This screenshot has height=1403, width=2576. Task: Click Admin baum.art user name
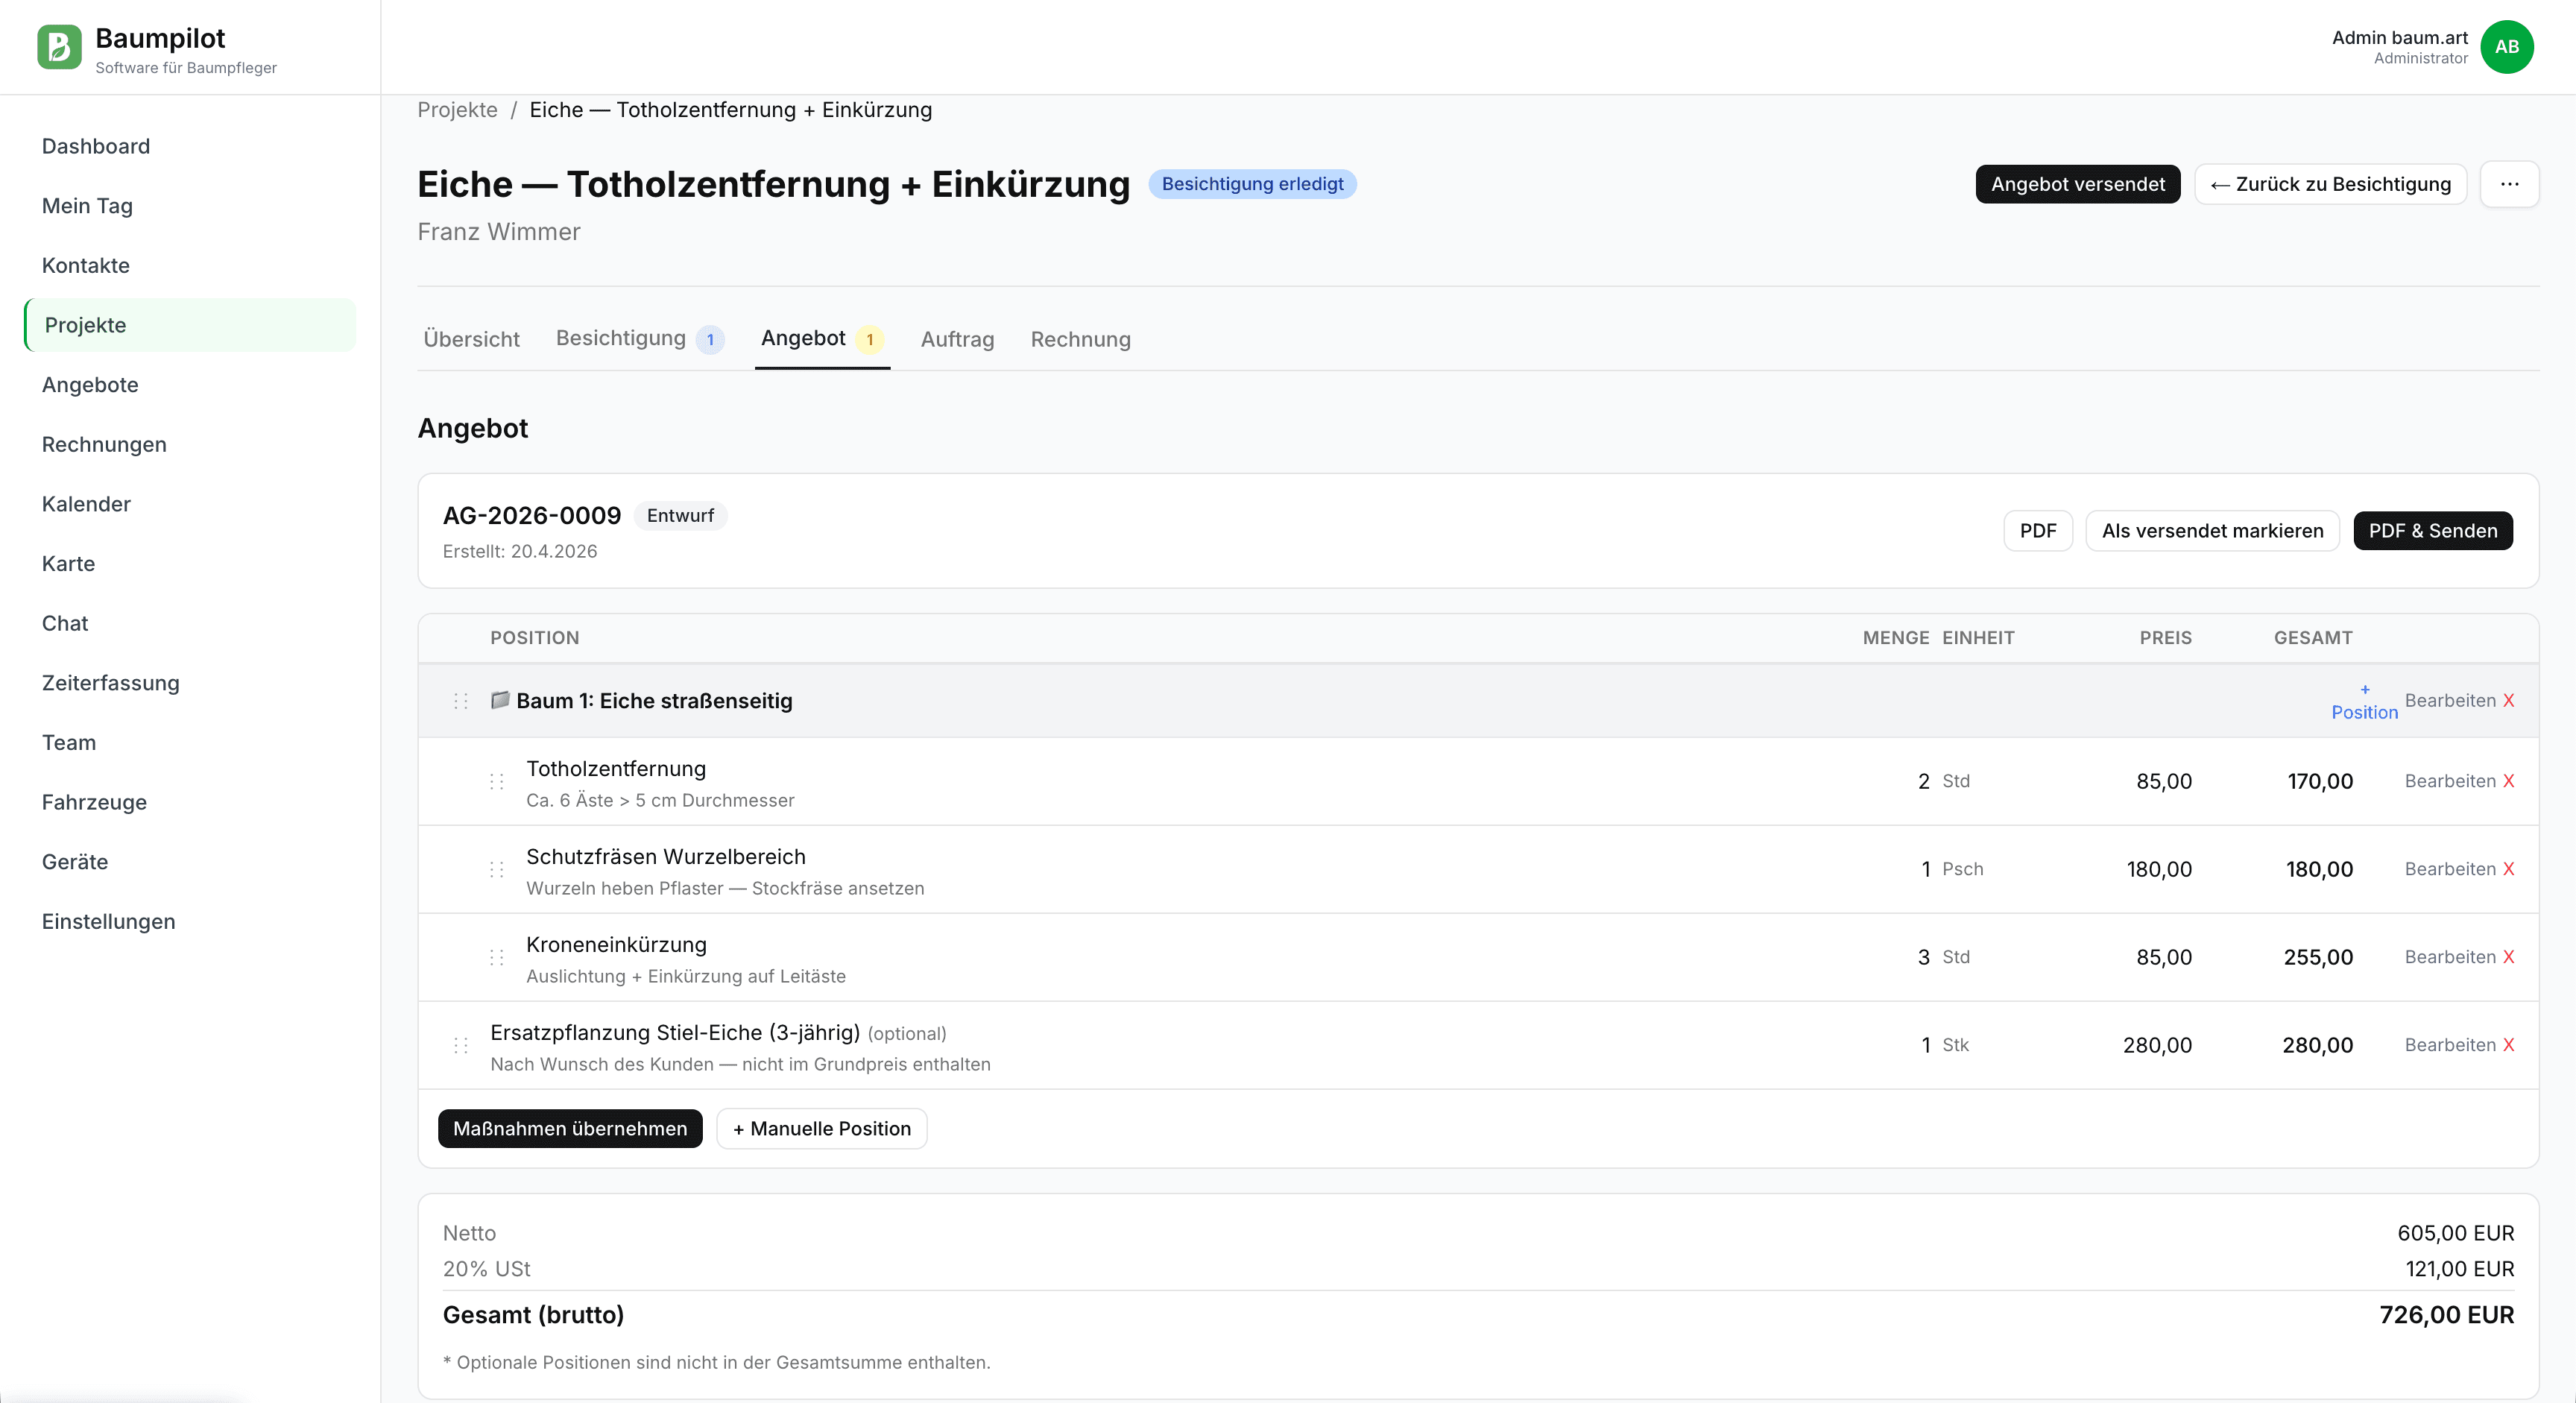[2399, 38]
